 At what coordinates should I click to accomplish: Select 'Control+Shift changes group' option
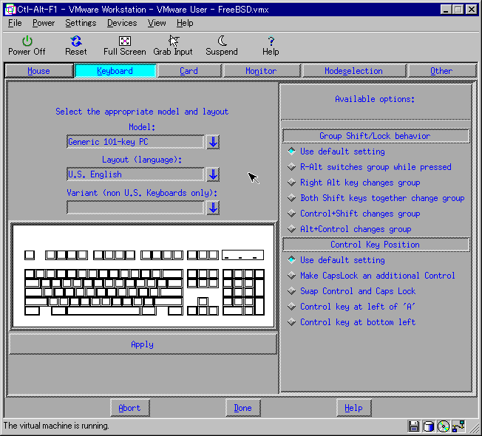point(291,214)
